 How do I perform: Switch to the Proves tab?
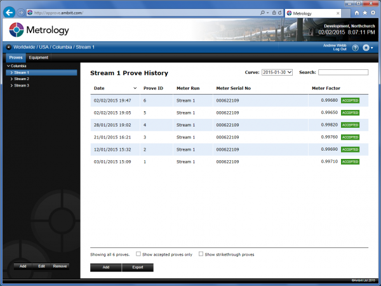[16, 58]
